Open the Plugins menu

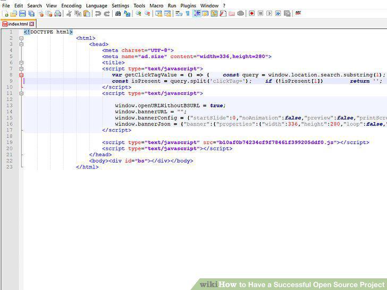point(188,5)
